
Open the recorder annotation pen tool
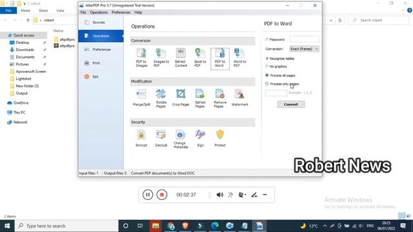[x=254, y=195]
